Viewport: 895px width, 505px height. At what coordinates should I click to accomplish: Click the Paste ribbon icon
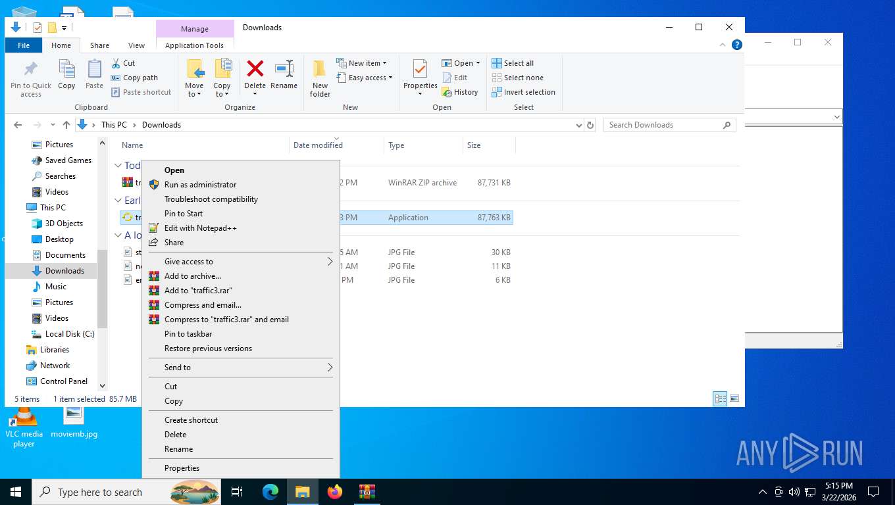pos(94,74)
